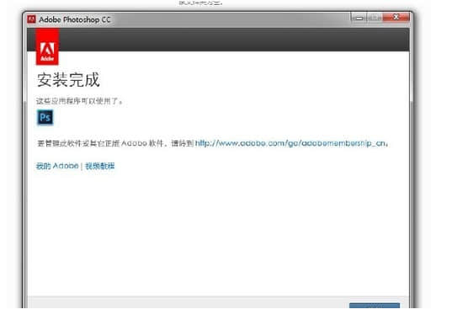Image resolution: width=457 pixels, height=320 pixels.
Task: Click the 安装完成 heading text
Action: (68, 80)
